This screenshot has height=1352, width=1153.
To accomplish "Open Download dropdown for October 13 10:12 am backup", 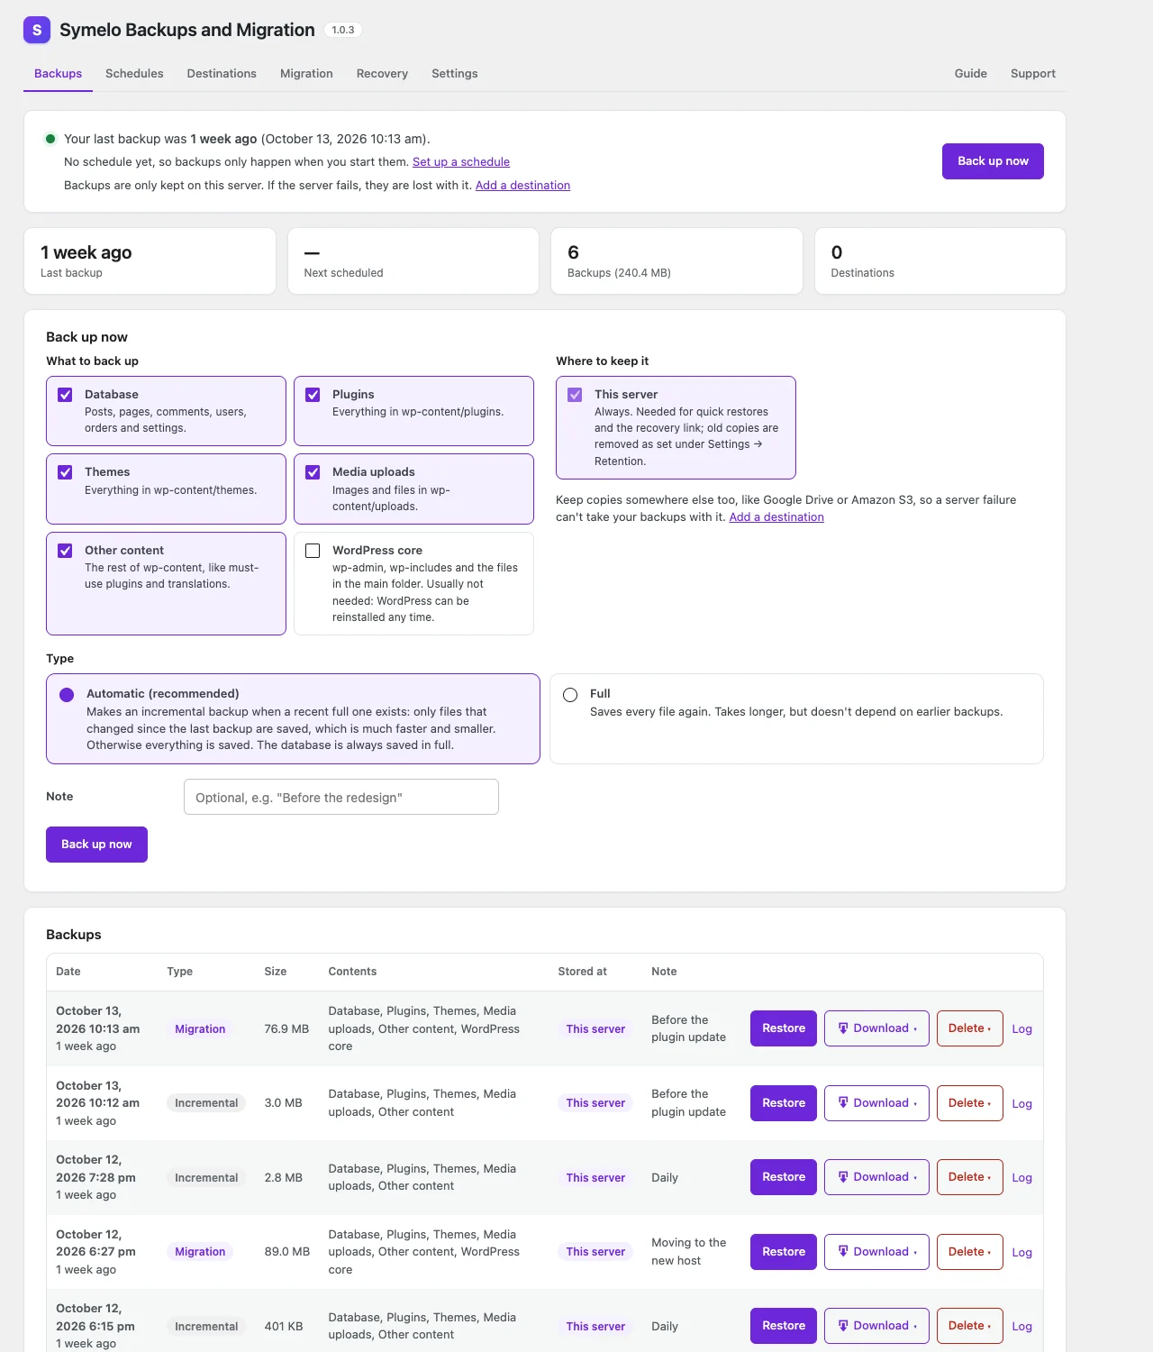I will pyautogui.click(x=876, y=1103).
